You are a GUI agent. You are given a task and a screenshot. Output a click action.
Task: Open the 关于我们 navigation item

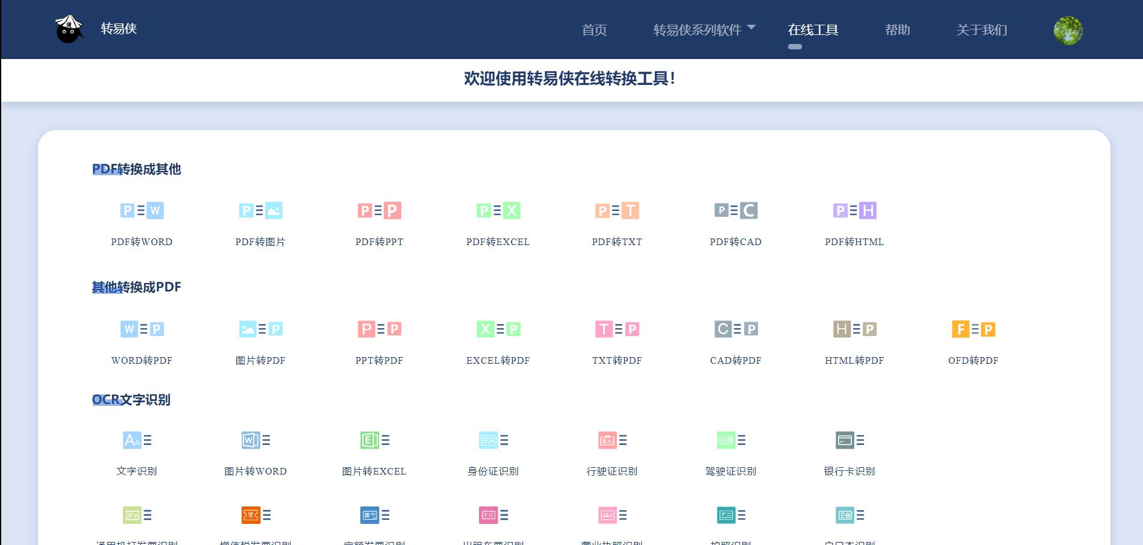tap(982, 30)
